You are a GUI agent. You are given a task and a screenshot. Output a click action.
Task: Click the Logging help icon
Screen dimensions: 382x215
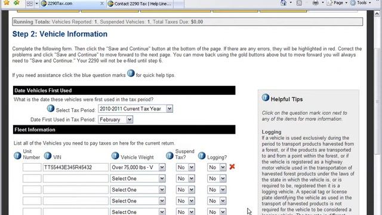pos(202,155)
